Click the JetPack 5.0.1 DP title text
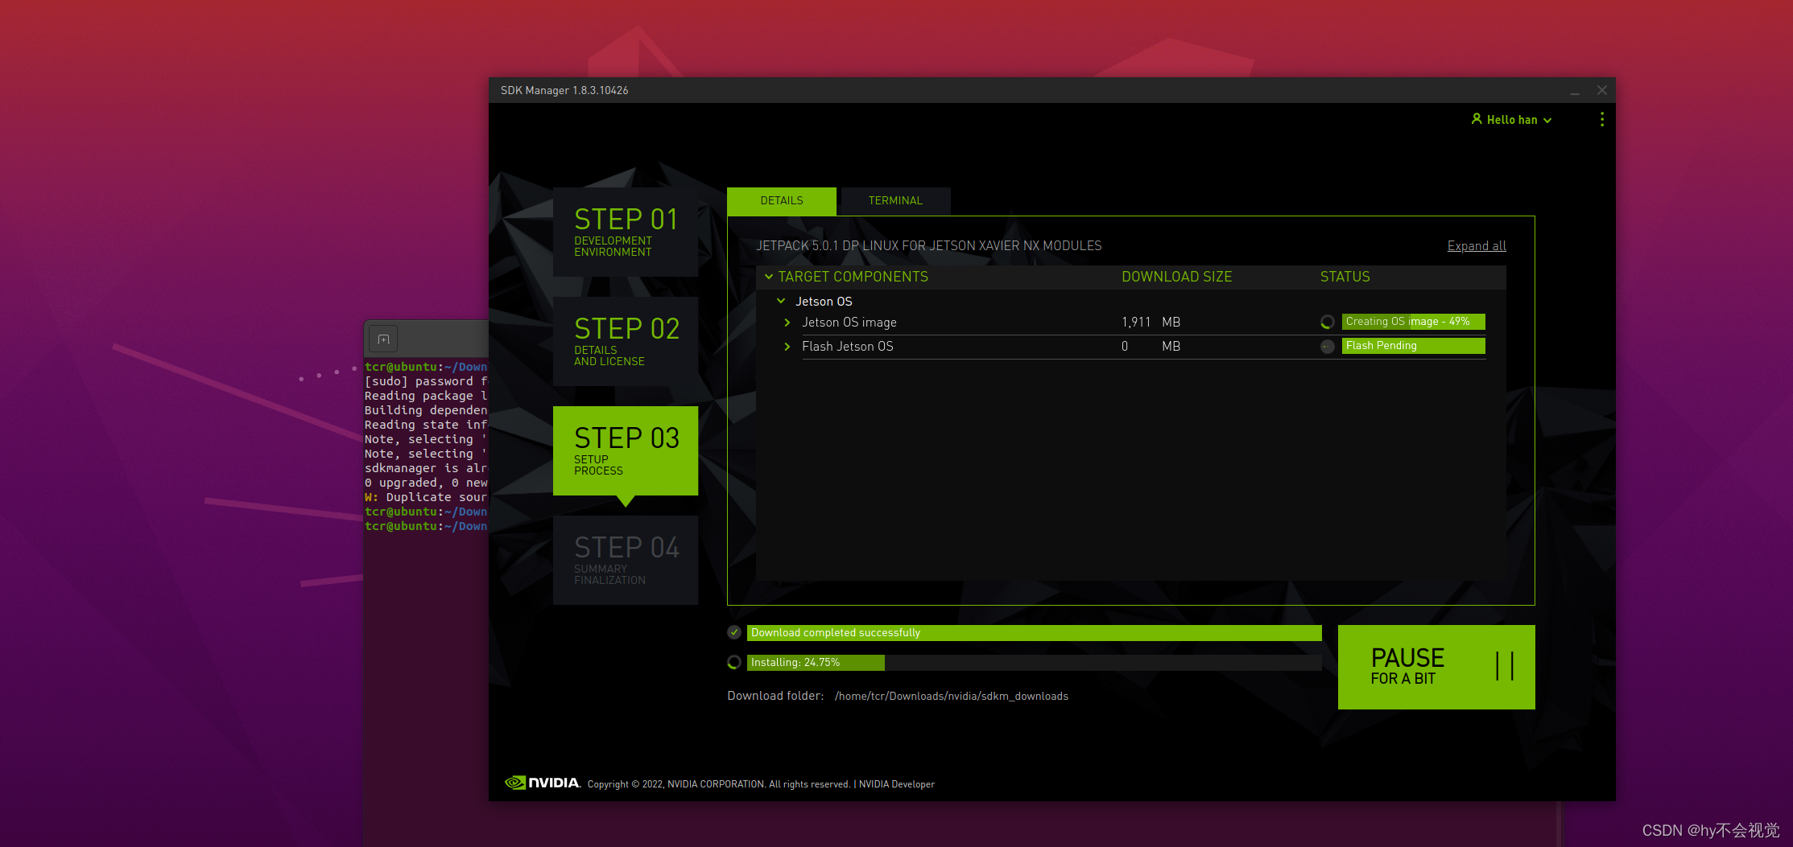1793x847 pixels. coord(928,246)
